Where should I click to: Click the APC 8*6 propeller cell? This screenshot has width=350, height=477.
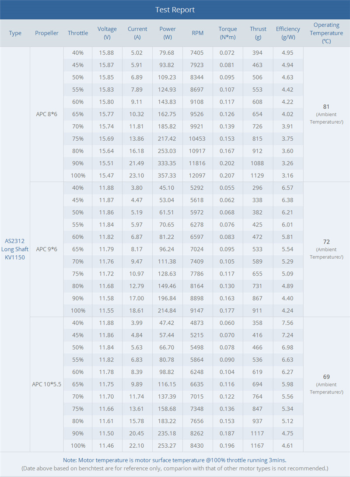(46, 114)
